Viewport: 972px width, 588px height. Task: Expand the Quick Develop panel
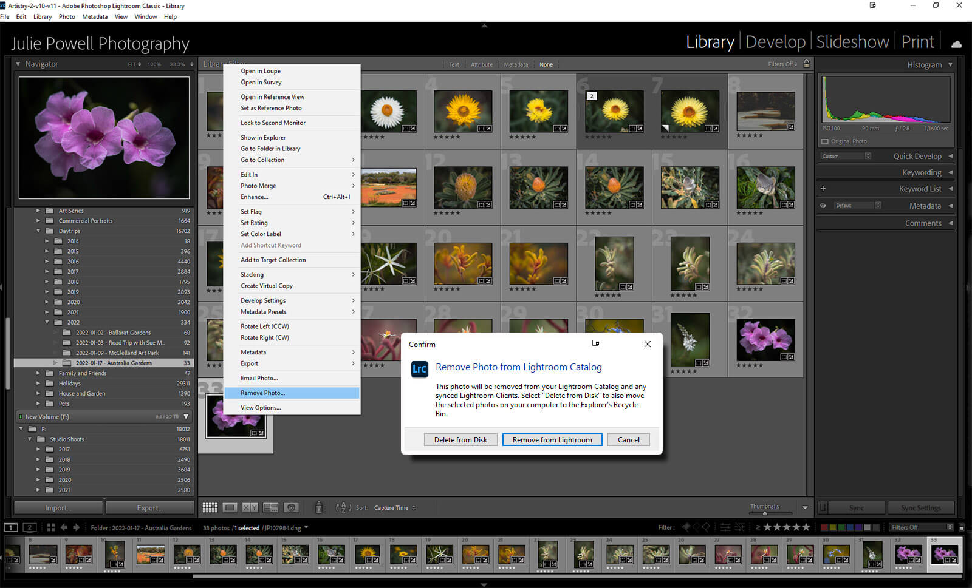(x=917, y=156)
